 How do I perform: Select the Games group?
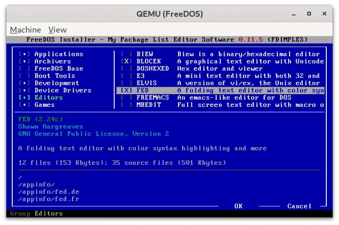point(45,105)
